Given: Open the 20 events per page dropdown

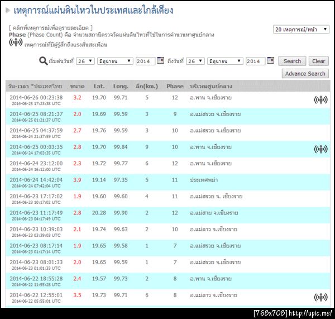Looking at the screenshot, I should [301, 29].
